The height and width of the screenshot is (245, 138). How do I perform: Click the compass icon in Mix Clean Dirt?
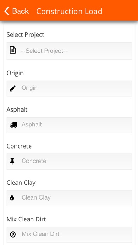click(x=13, y=234)
